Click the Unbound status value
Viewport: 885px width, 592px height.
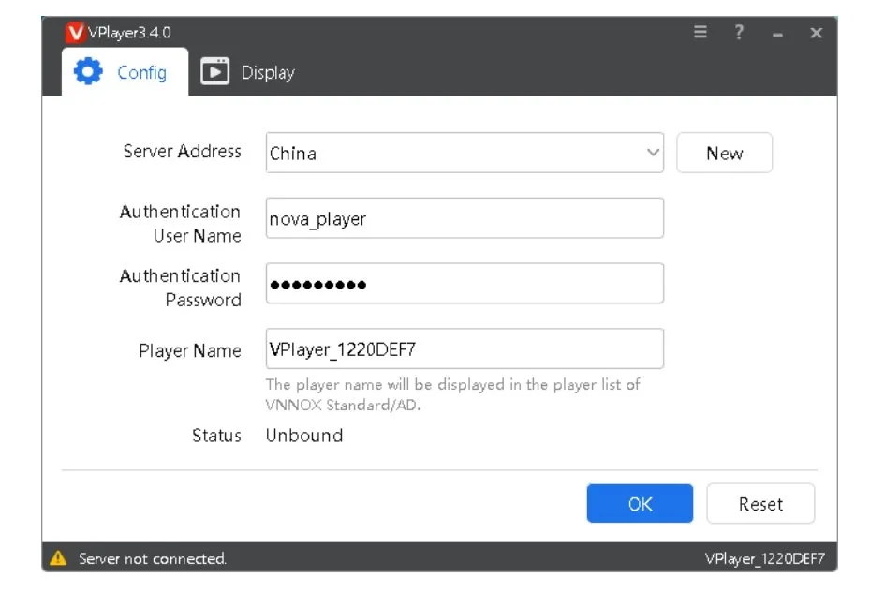point(304,436)
